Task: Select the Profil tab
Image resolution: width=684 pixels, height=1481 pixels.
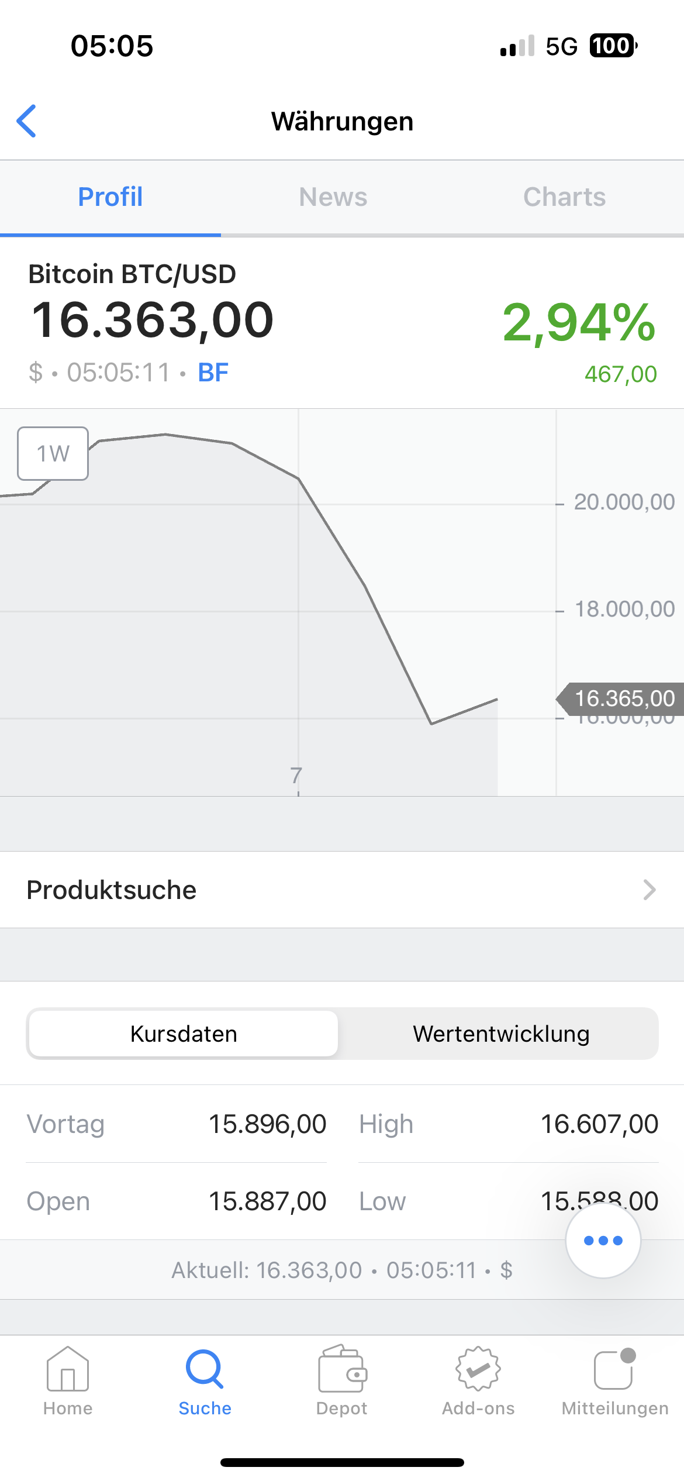Action: pos(110,197)
